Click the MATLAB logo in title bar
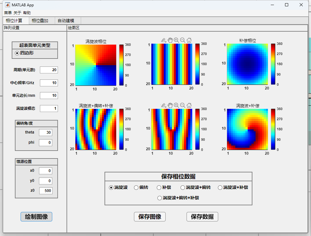The width and height of the screenshot is (311, 236). click(8, 5)
